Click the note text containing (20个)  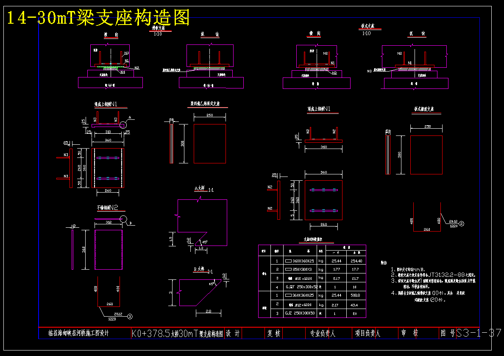pos(430,300)
